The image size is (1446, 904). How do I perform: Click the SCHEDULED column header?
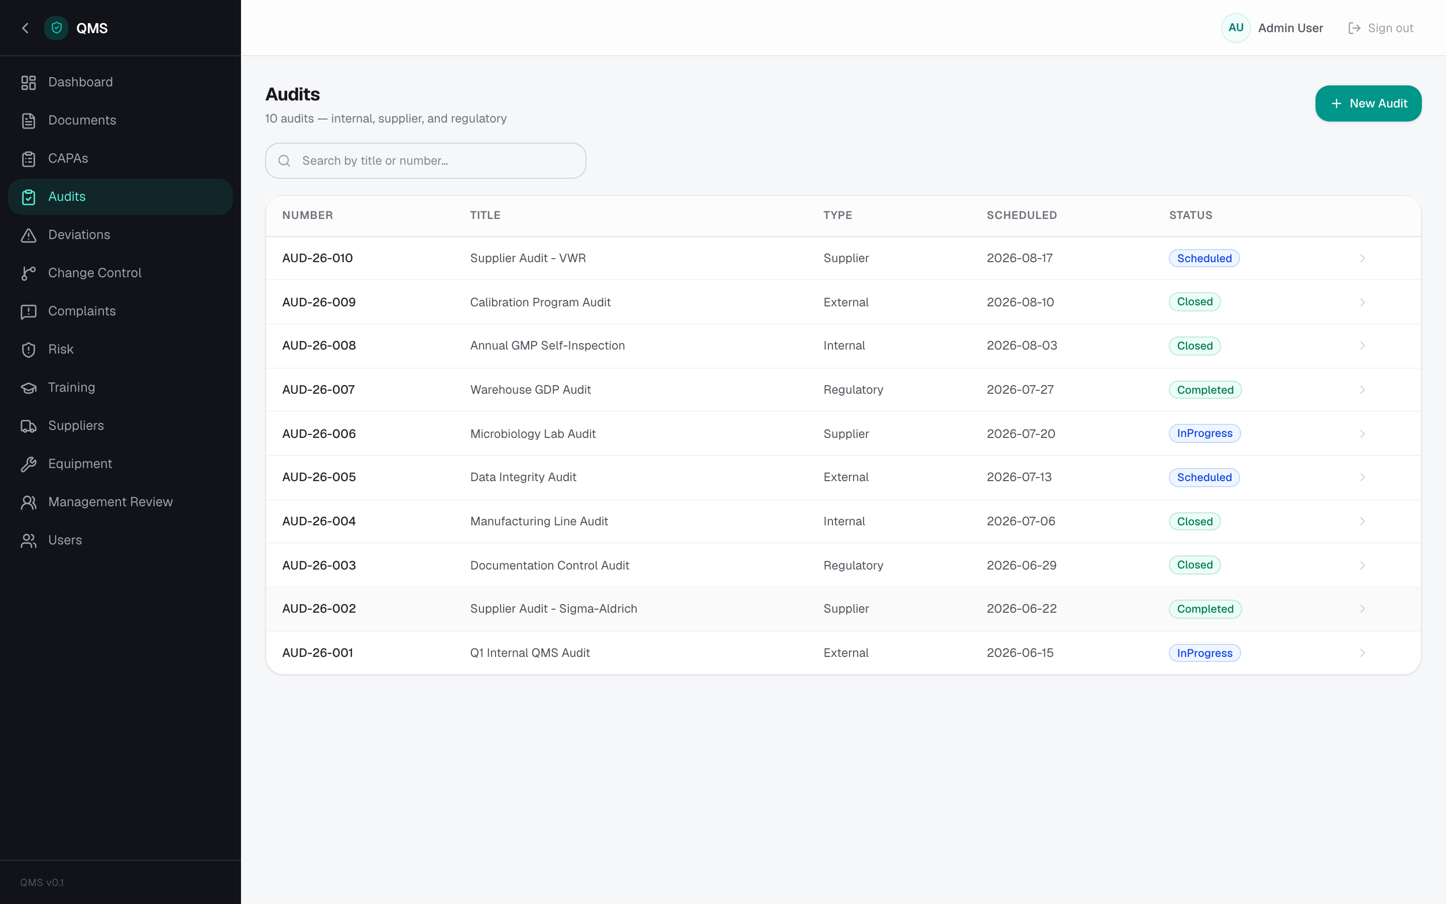coord(1022,215)
